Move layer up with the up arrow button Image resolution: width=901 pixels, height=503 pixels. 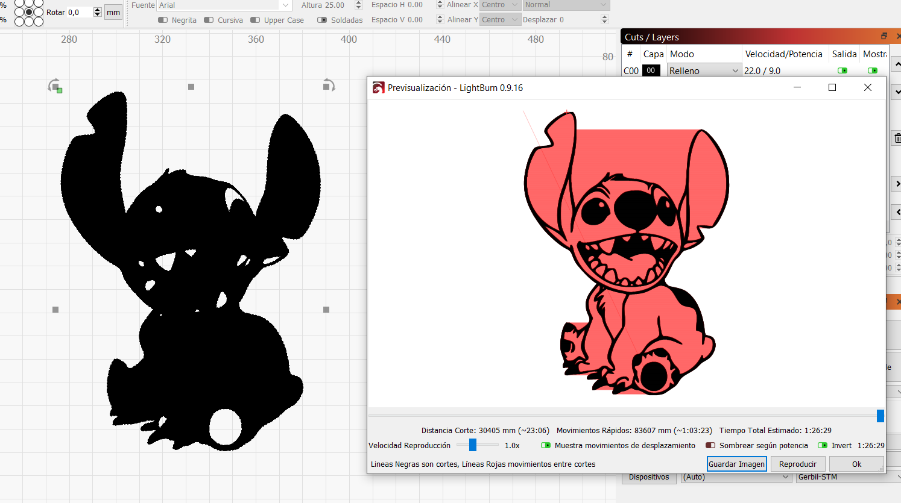pos(896,64)
